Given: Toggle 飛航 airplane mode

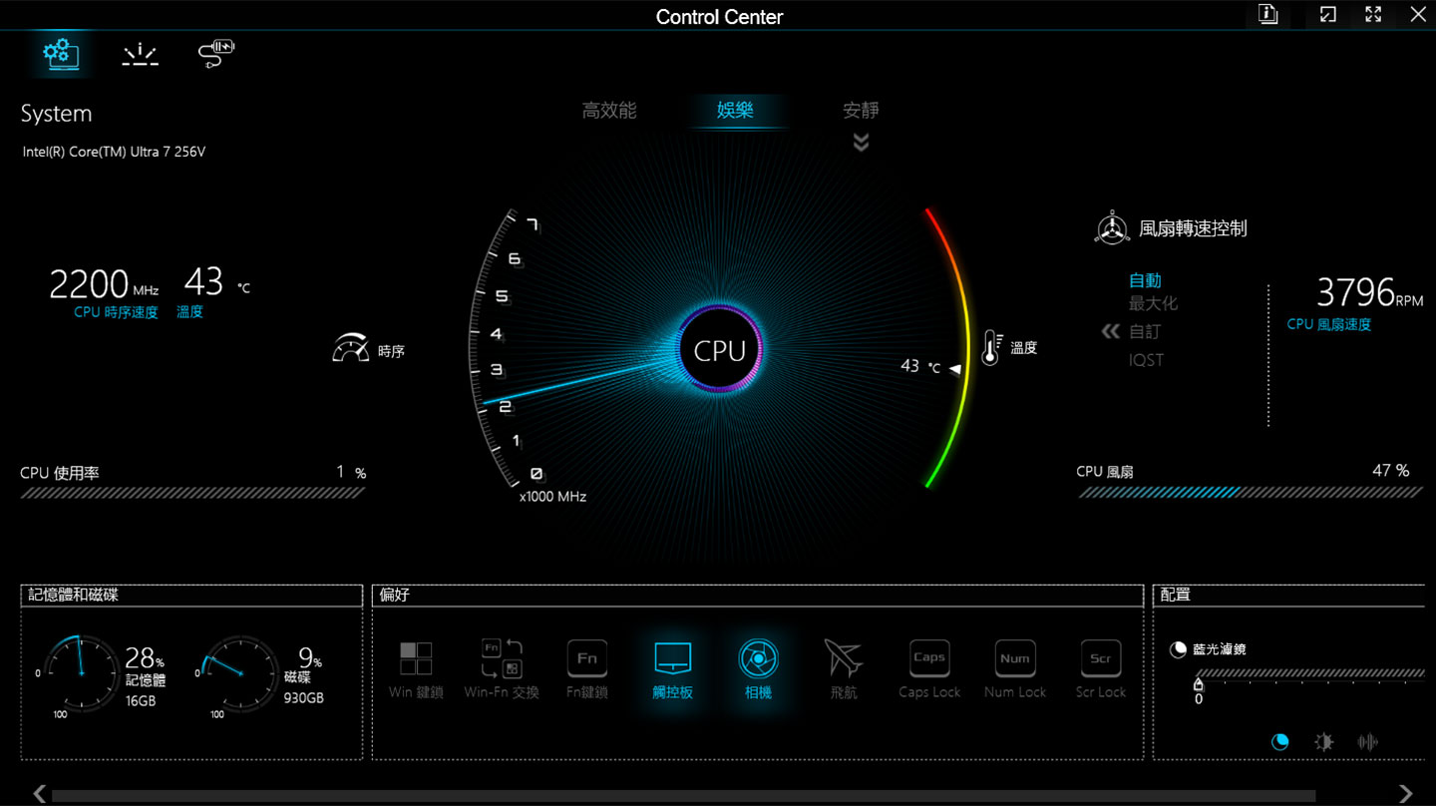Looking at the screenshot, I should (843, 668).
